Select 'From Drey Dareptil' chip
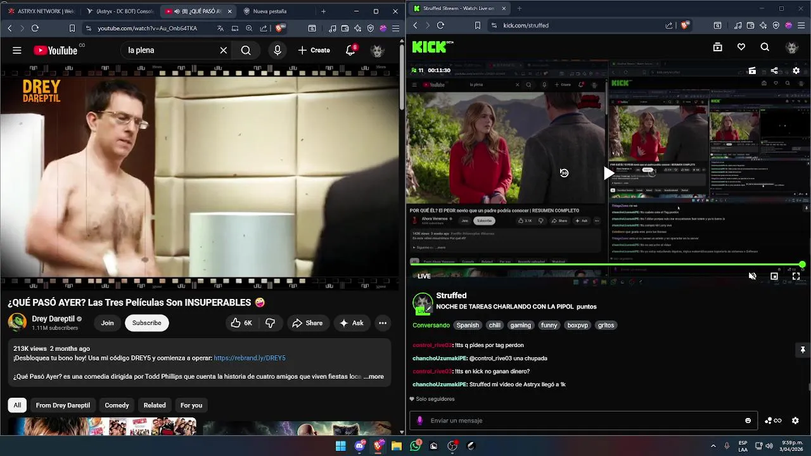Screen dimensions: 811x456 point(63,405)
